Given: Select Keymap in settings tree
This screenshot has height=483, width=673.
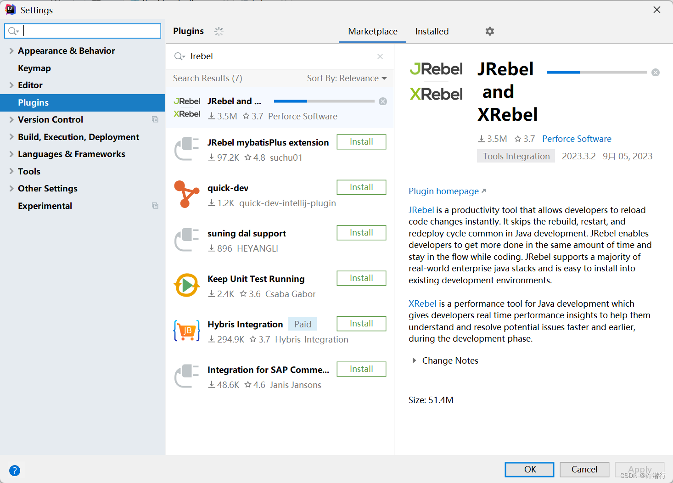Looking at the screenshot, I should (x=83, y=68).
